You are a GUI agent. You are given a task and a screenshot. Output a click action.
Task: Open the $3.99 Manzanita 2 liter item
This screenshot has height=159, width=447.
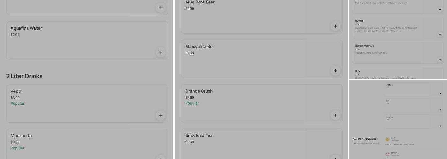87,143
